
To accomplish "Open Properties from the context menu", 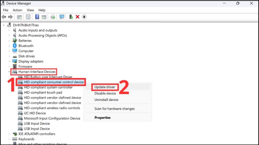I will 102,118.
